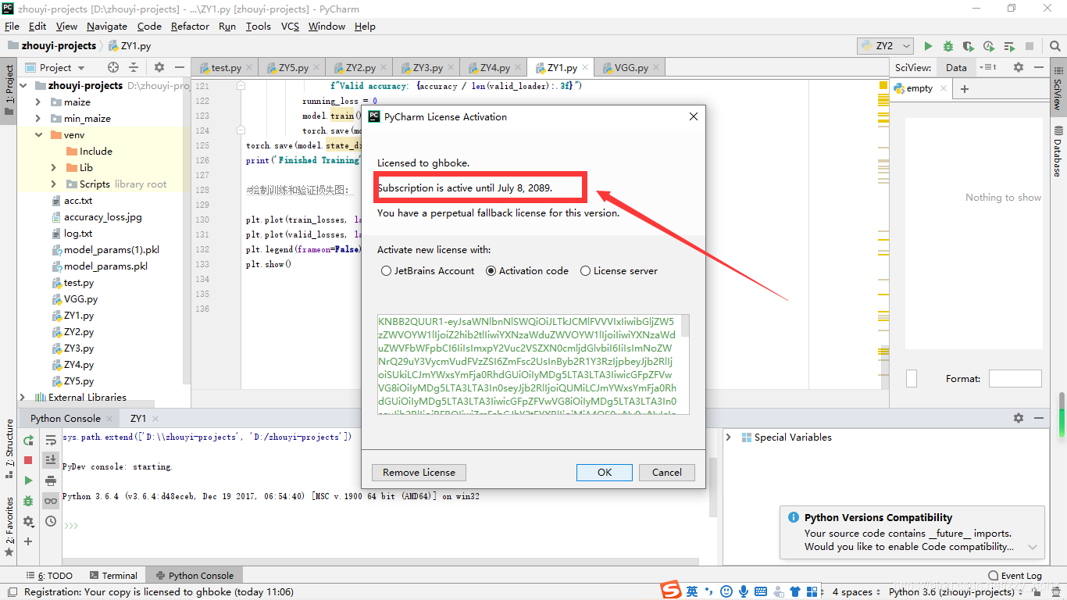Expand the Lib folder
The height and width of the screenshot is (600, 1067).
[x=54, y=168]
